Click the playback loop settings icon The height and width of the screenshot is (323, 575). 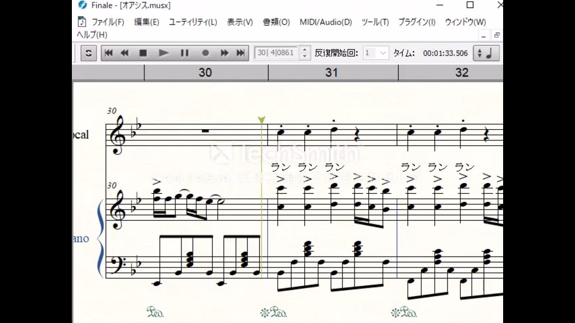pyautogui.click(x=89, y=53)
